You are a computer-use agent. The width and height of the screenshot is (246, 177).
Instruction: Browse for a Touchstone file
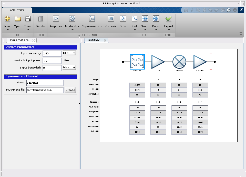pyautogui.click(x=70, y=90)
